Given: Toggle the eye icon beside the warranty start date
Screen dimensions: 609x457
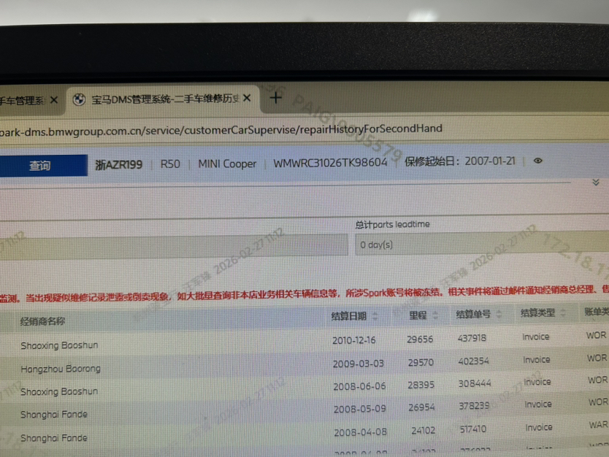Looking at the screenshot, I should 538,161.
